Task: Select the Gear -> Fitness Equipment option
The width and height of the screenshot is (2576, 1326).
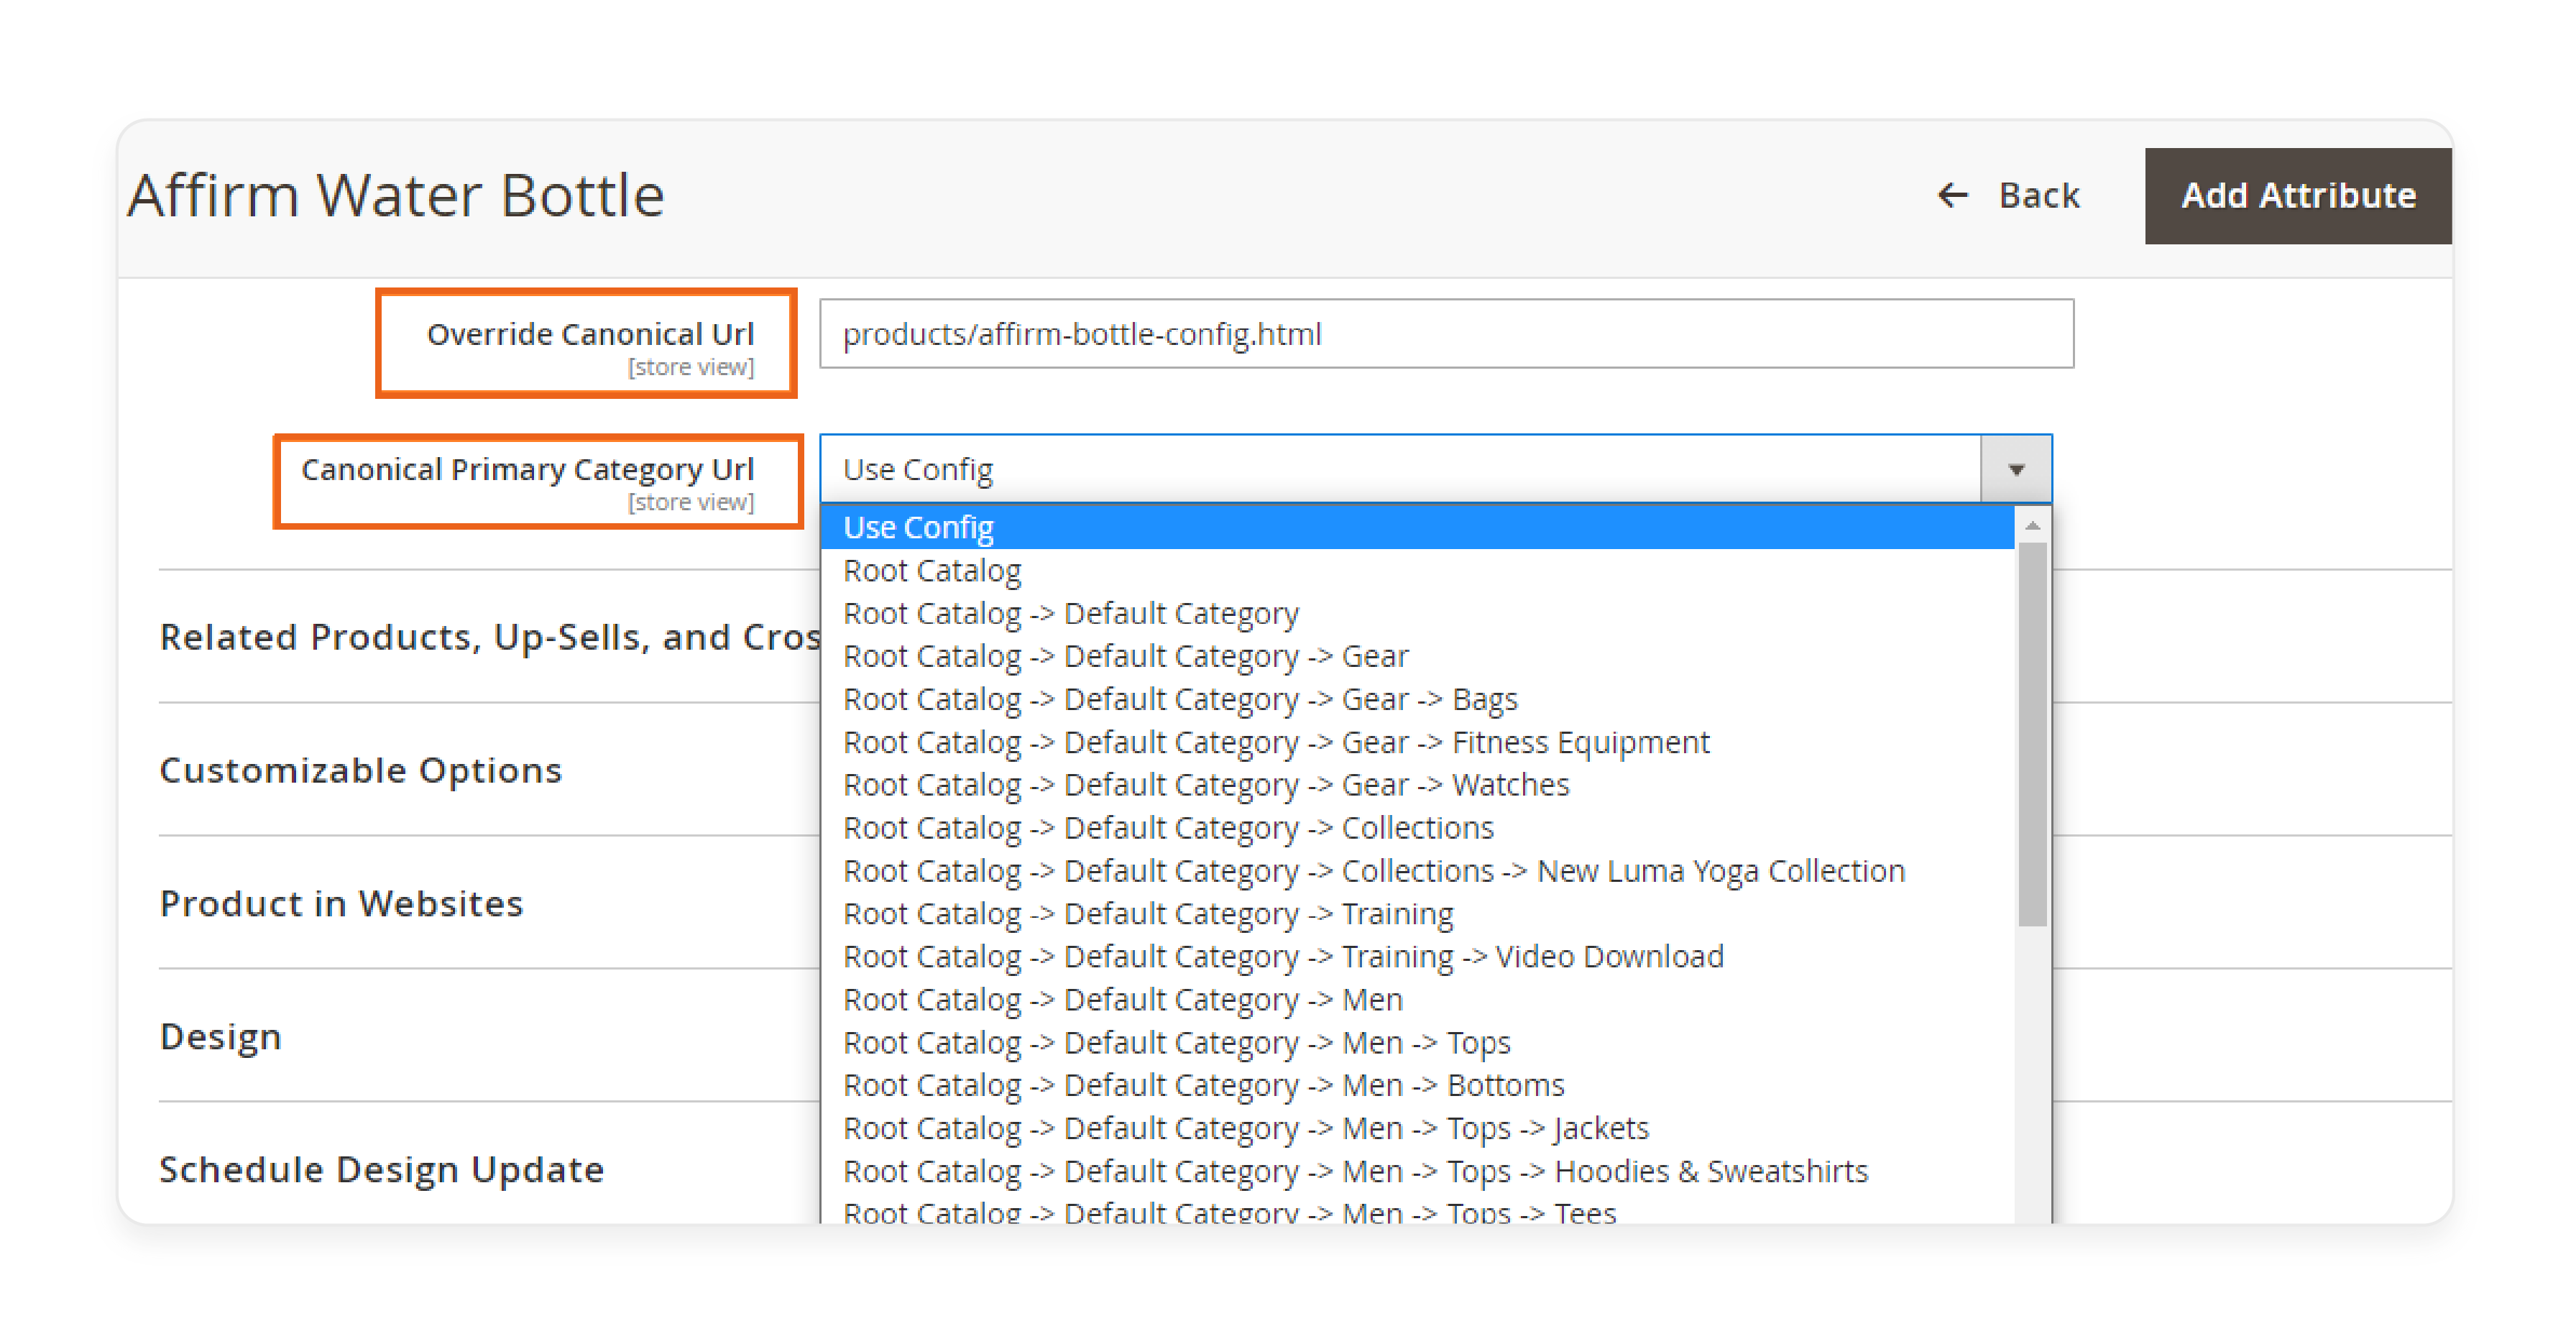Action: tap(1417, 742)
